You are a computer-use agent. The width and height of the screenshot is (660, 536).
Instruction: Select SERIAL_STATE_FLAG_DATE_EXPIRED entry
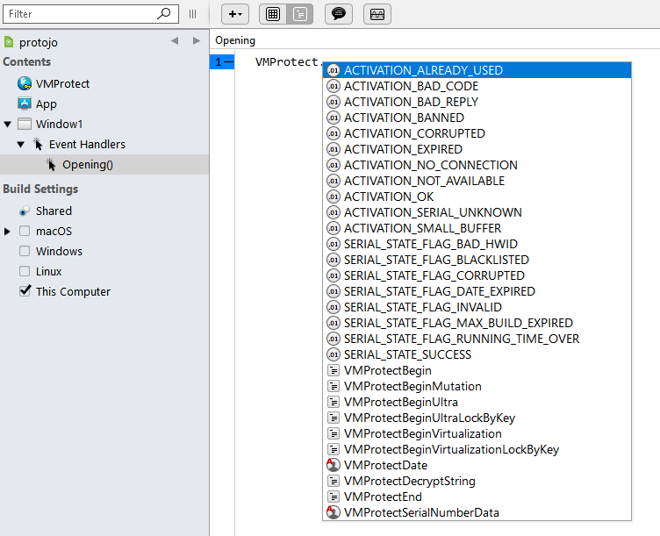(x=477, y=291)
